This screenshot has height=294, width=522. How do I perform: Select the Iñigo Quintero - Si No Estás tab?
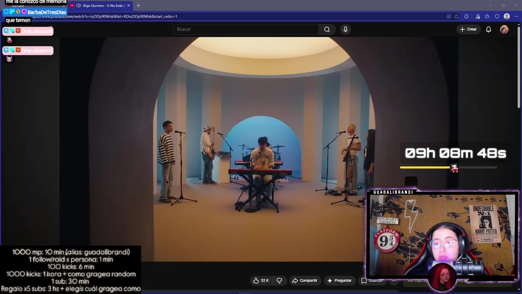tap(100, 6)
